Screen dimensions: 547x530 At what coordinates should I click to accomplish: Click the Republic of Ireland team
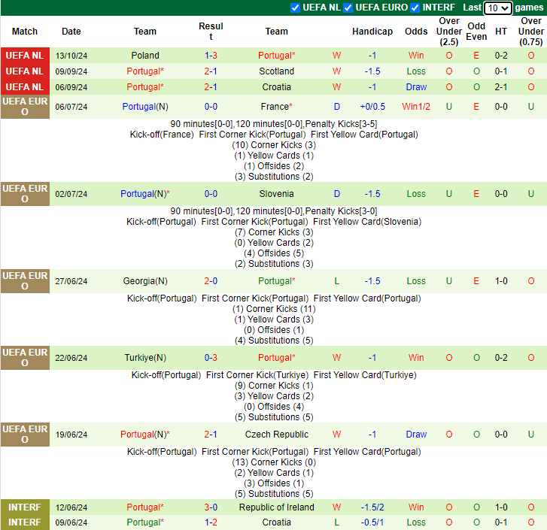(276, 507)
